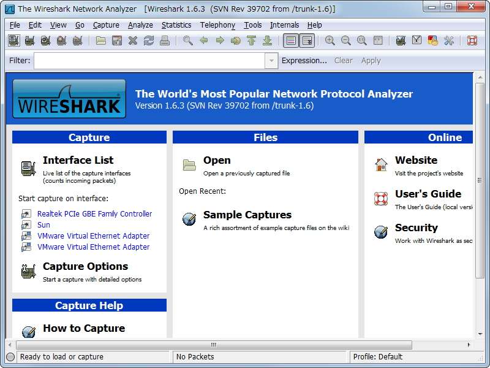Toggle auto-scroll in live capture
This screenshot has width=490, height=368.
click(306, 40)
